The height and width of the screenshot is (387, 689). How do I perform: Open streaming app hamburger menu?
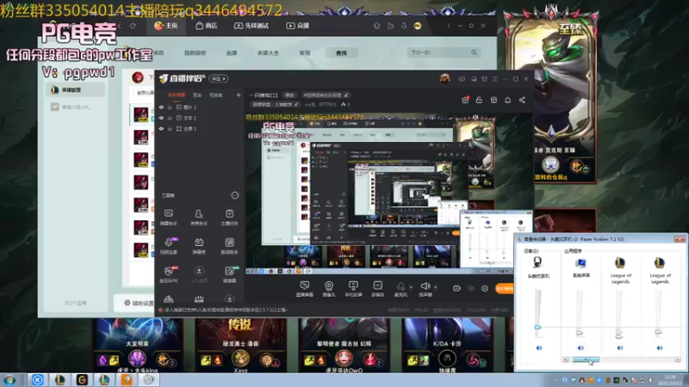tap(494, 79)
